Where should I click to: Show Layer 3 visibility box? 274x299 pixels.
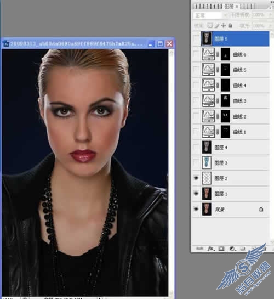click(x=196, y=162)
